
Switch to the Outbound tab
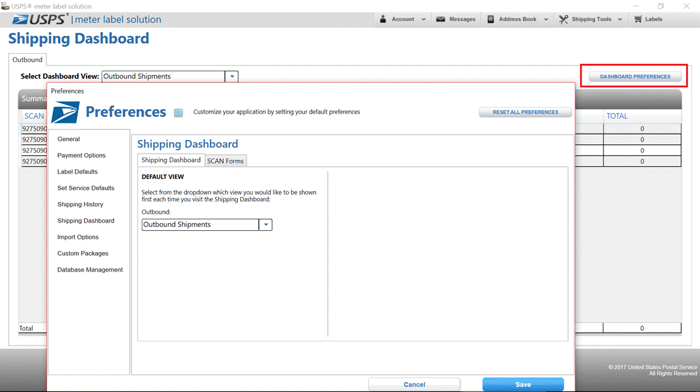tap(27, 60)
